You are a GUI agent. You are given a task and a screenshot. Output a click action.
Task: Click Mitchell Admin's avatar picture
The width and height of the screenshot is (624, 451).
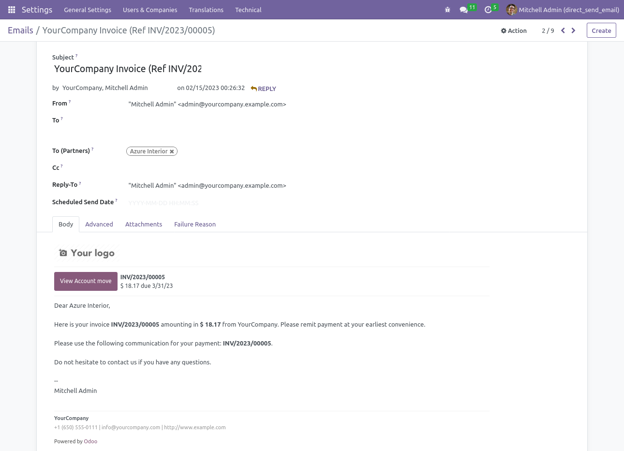(511, 10)
